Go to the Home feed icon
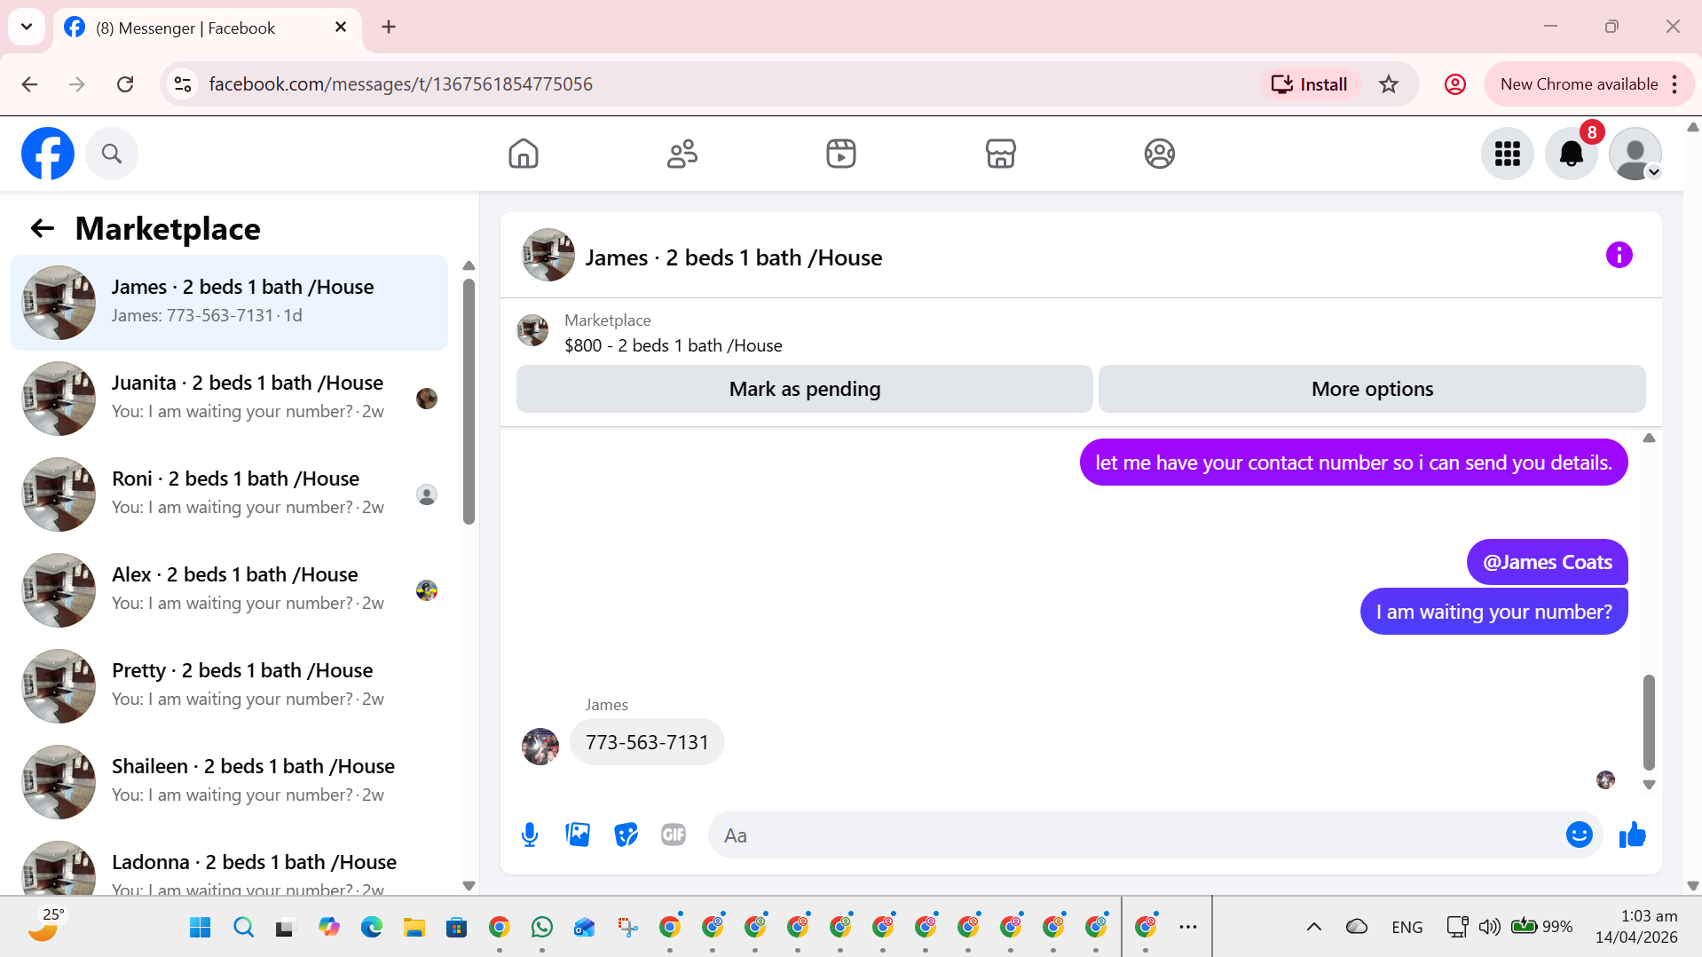 pos(524,154)
